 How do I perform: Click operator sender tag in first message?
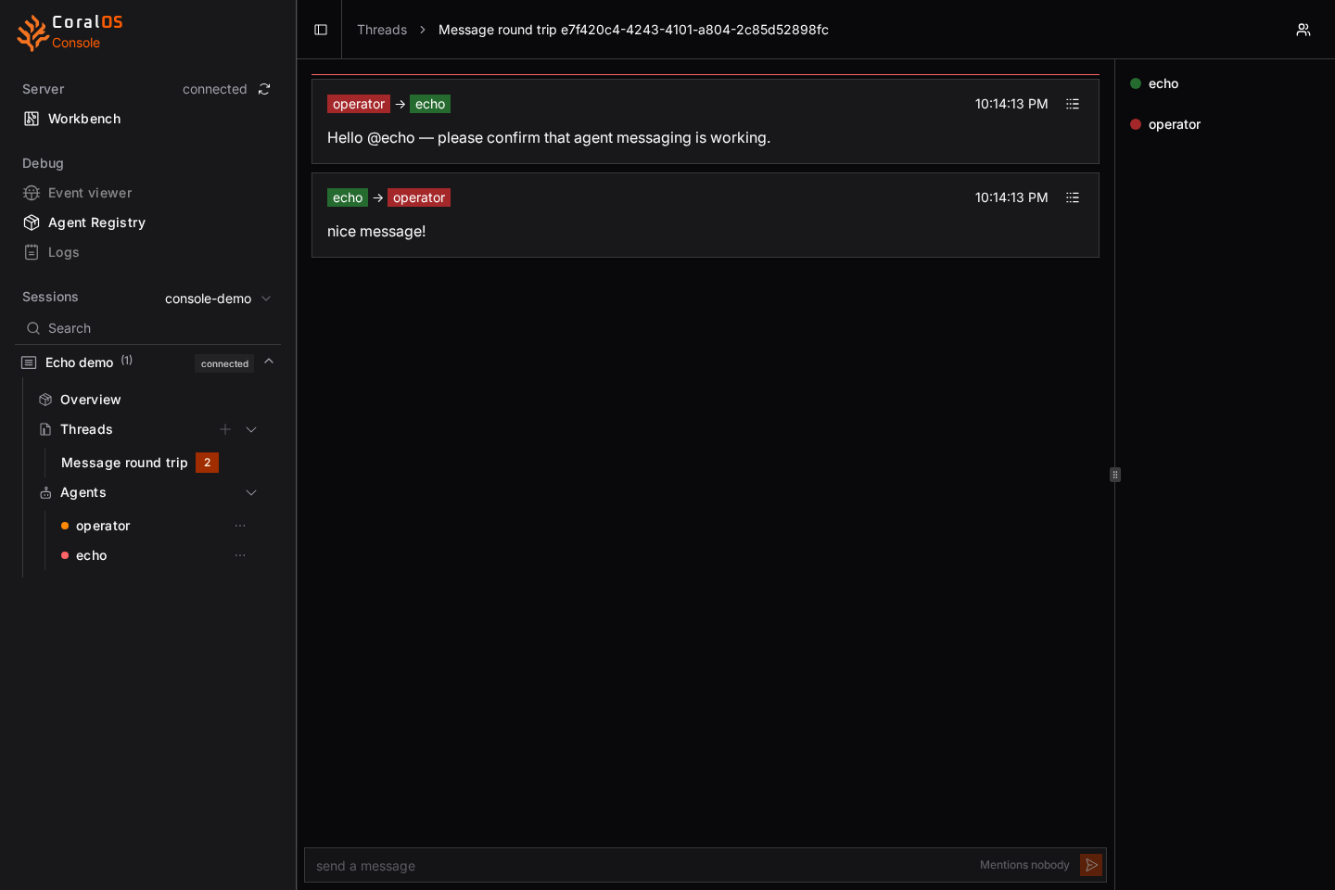(359, 104)
